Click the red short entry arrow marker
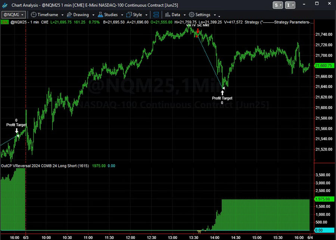 197,31
